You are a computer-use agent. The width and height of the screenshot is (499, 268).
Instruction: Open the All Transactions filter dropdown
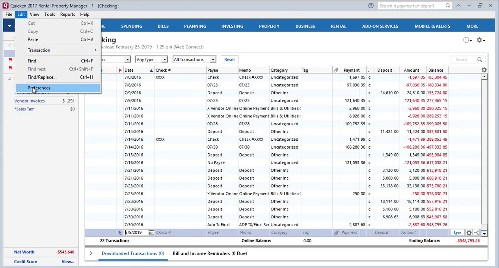pos(213,60)
